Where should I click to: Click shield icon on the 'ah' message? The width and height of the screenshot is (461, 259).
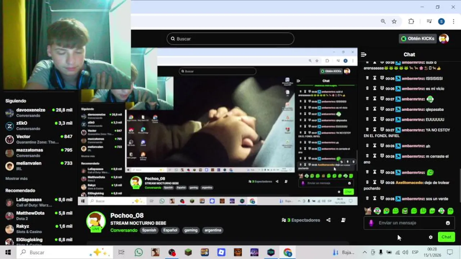[x=382, y=146]
